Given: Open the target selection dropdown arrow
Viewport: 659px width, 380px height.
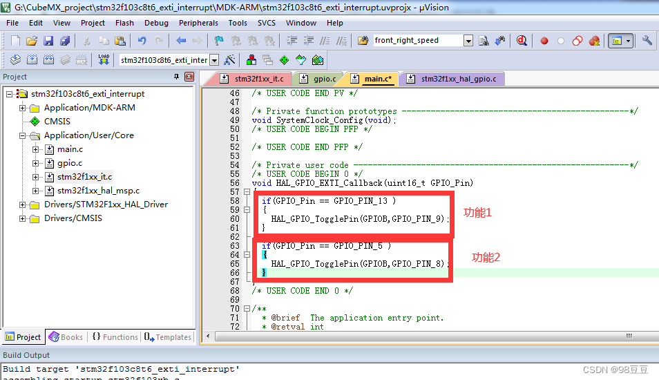Looking at the screenshot, I should [x=214, y=60].
